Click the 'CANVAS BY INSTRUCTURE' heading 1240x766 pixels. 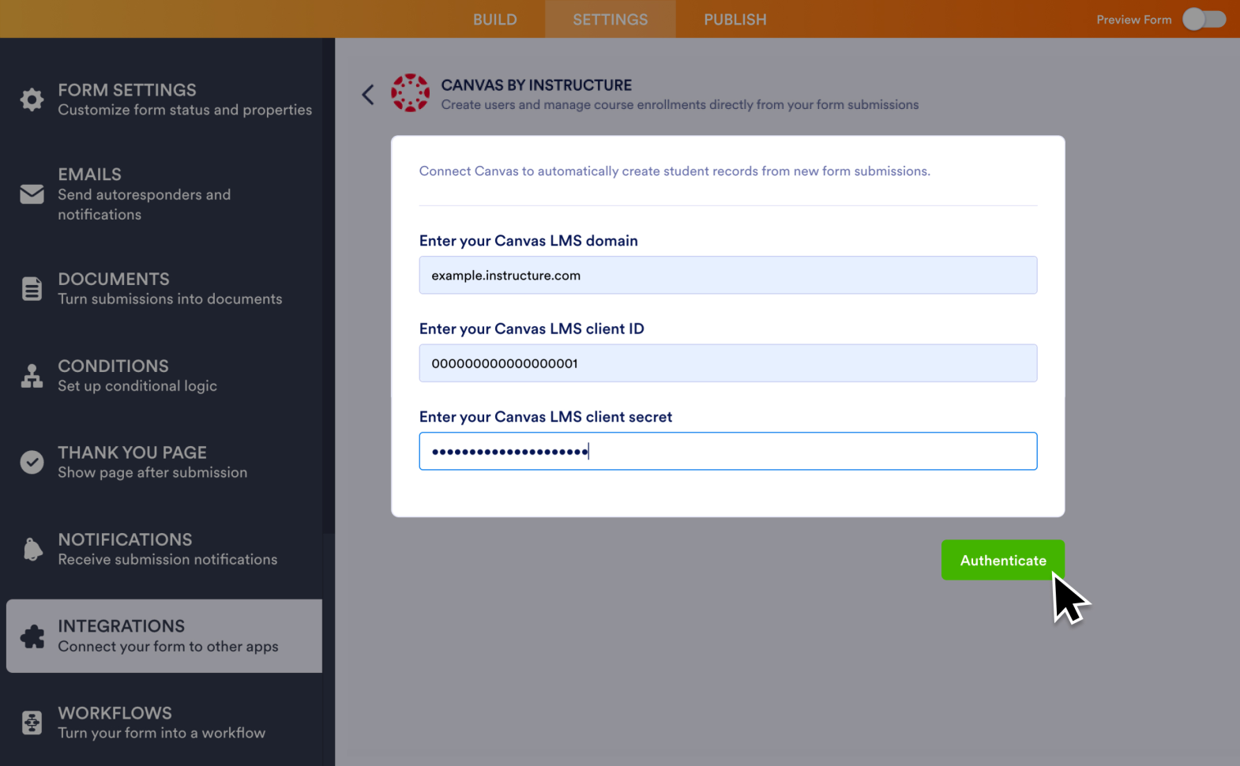536,85
